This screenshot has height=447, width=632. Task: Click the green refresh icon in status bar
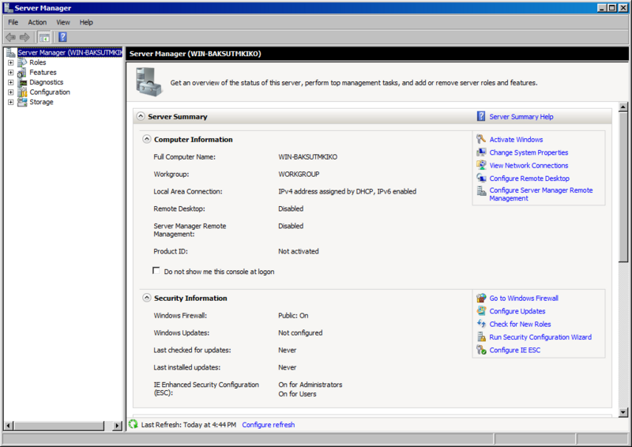click(133, 425)
